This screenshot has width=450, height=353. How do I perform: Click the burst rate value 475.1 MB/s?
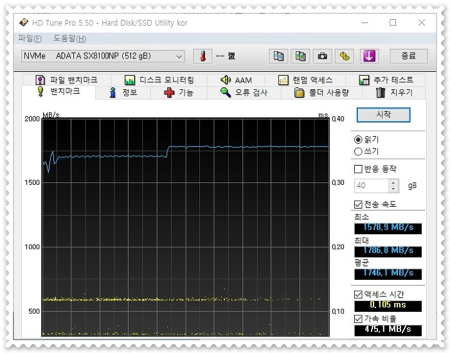(388, 330)
